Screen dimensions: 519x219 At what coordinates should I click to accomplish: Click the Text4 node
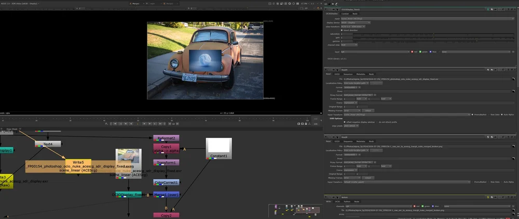48,144
